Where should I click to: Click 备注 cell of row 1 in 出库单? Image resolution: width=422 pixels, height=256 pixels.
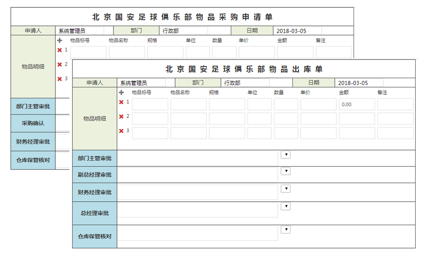pyautogui.click(x=396, y=105)
